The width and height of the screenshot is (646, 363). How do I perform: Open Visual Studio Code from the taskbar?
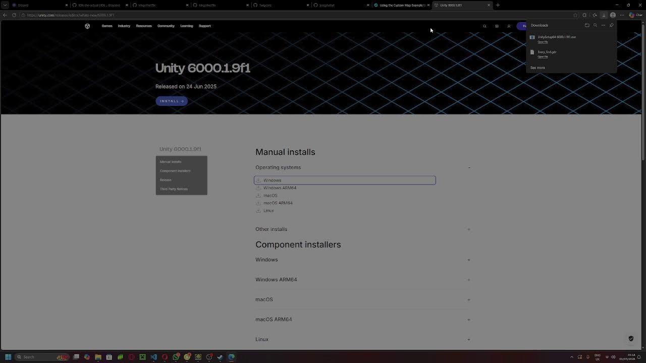pyautogui.click(x=153, y=357)
